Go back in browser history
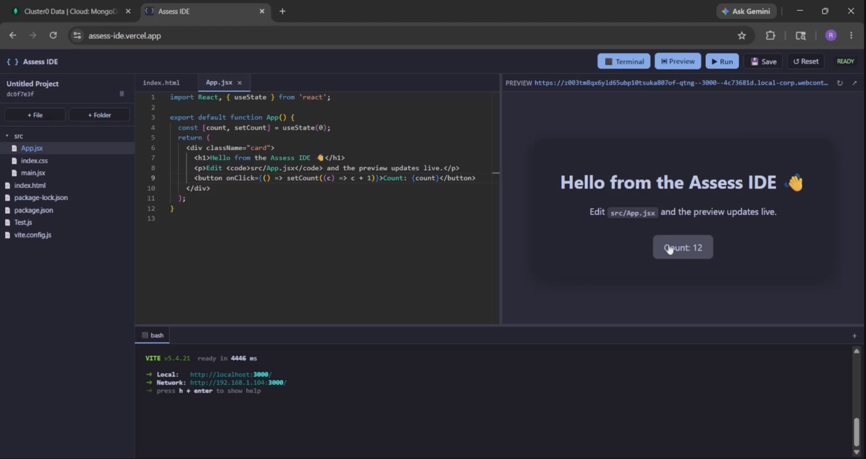The image size is (866, 459). (x=13, y=36)
